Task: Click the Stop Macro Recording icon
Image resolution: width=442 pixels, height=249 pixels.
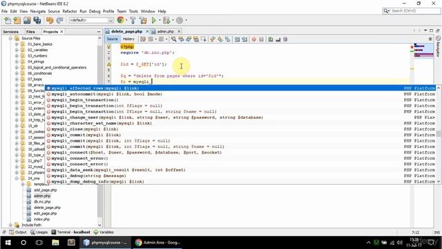Action: click(261, 39)
